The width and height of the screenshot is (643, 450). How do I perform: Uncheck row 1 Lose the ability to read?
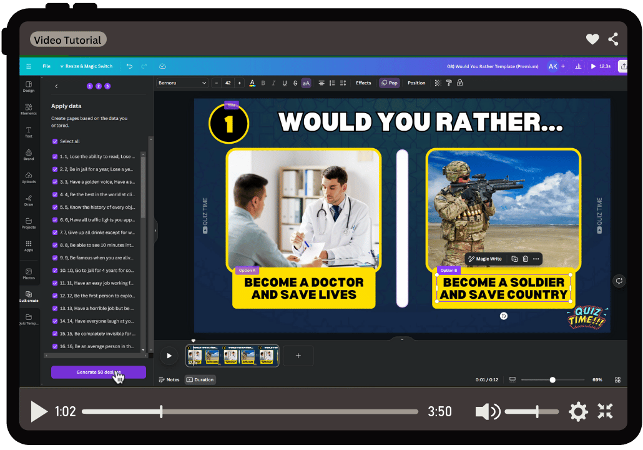(x=55, y=156)
